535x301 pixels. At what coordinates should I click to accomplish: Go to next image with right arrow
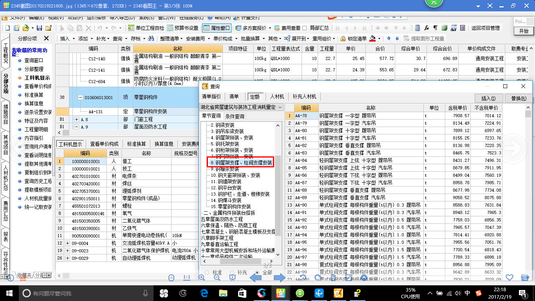click(279, 277)
